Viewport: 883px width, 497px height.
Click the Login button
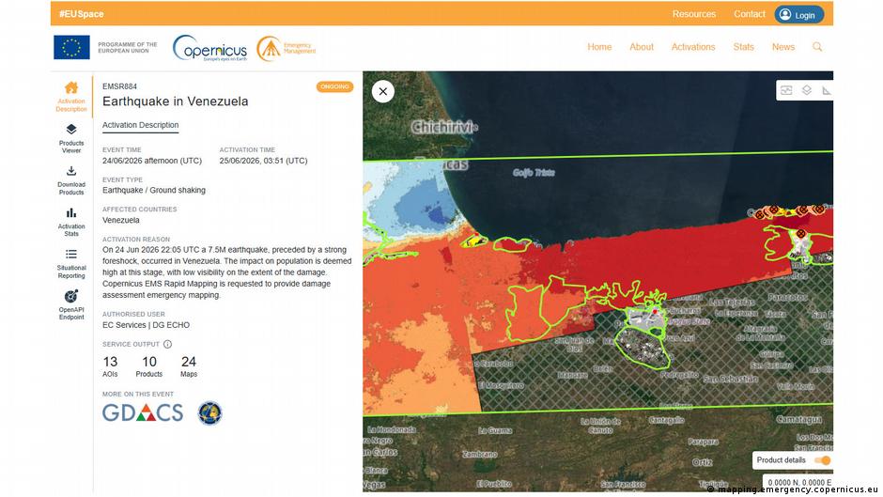(799, 15)
